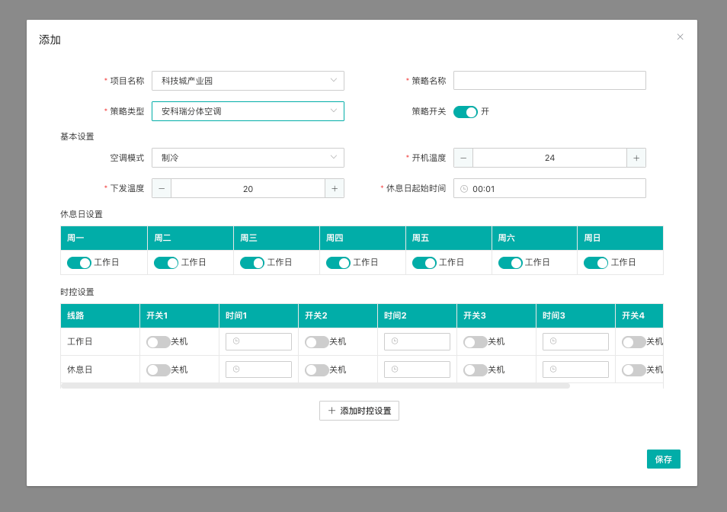Expand the 策略类型 dropdown arrow
The height and width of the screenshot is (512, 727).
333,110
